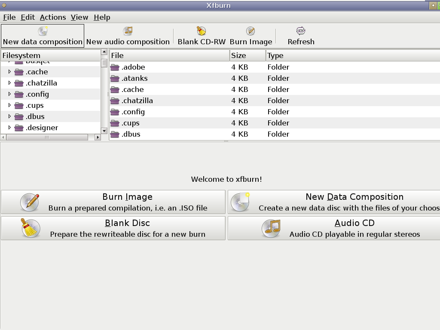Select the .chatzilla row in the file list

[275, 101]
